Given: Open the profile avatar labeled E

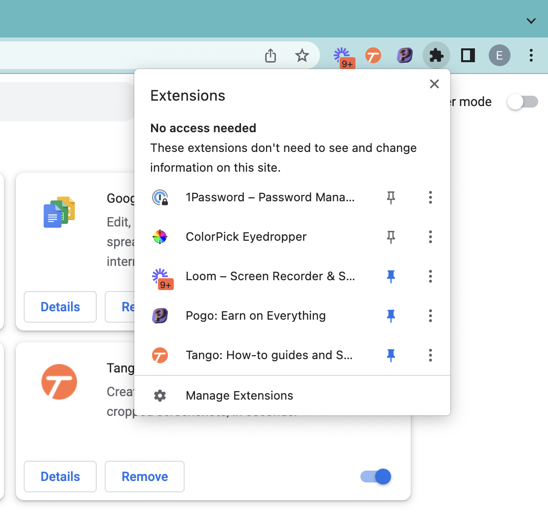Looking at the screenshot, I should [499, 55].
